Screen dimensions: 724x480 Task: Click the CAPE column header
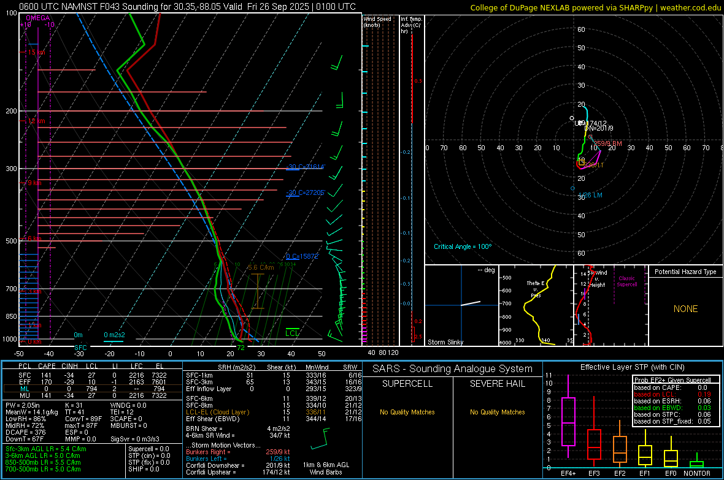pyautogui.click(x=47, y=366)
